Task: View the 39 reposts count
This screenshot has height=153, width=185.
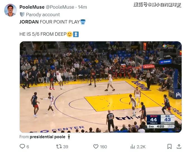Action: [x=66, y=147]
